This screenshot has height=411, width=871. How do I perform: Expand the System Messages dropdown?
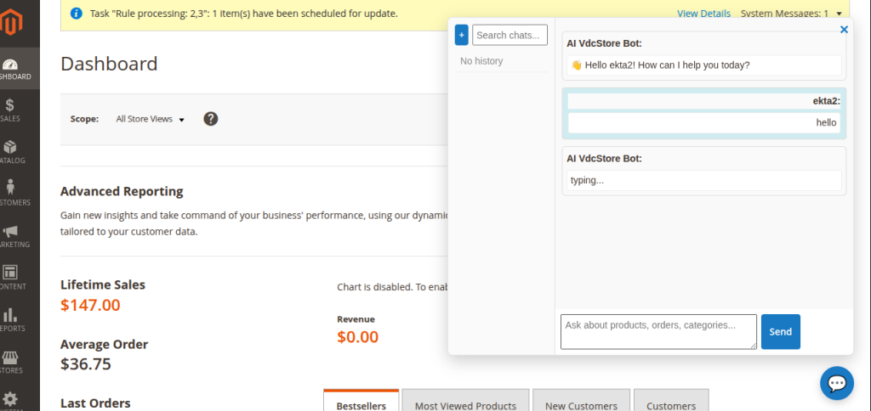[x=791, y=14]
